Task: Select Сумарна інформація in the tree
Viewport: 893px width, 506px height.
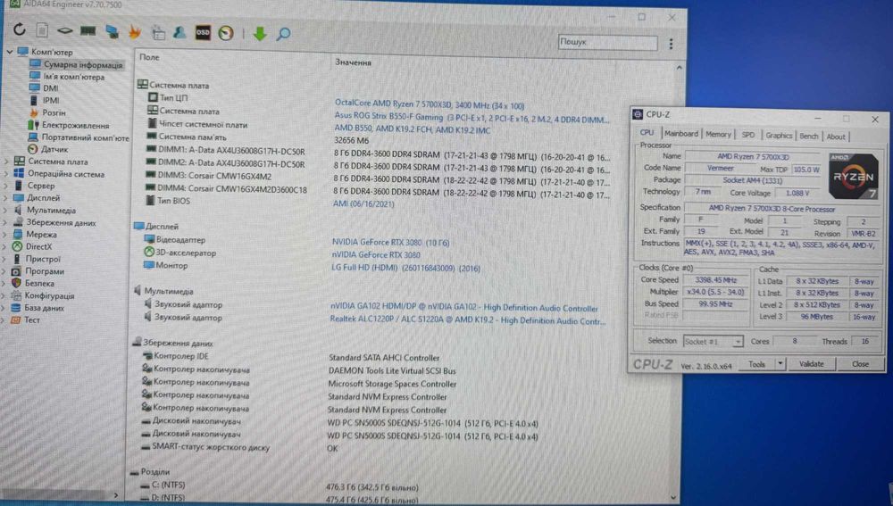Action: [x=83, y=64]
